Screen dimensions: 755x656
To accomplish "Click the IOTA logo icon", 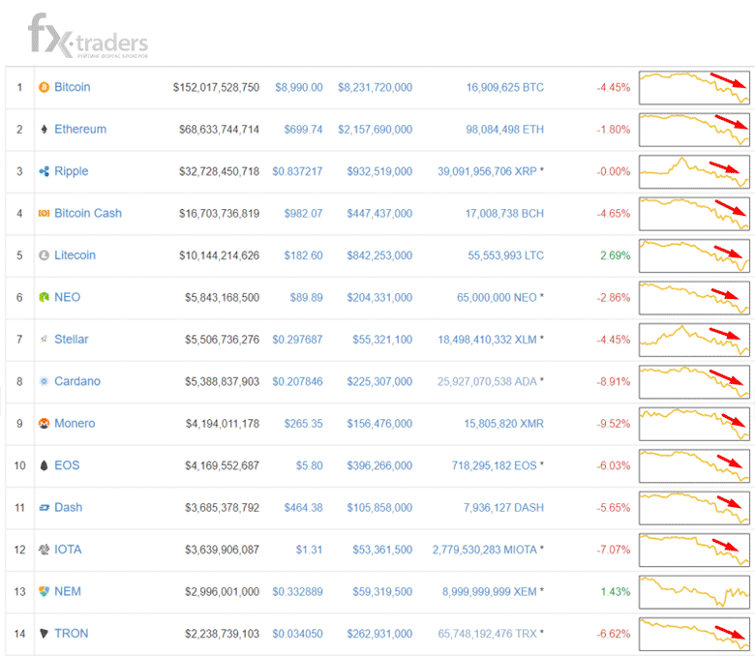I will (x=44, y=550).
